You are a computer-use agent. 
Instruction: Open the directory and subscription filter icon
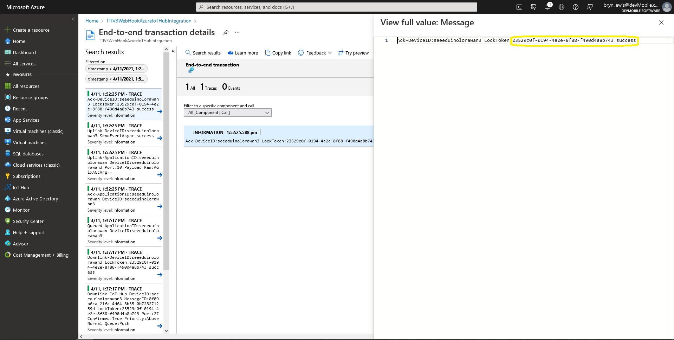point(533,7)
